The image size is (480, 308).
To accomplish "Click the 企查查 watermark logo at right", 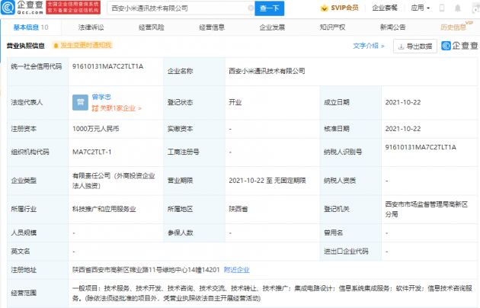I will [459, 46].
